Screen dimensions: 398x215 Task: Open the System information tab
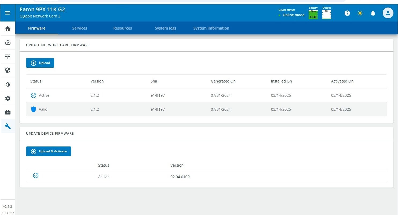[x=211, y=28]
